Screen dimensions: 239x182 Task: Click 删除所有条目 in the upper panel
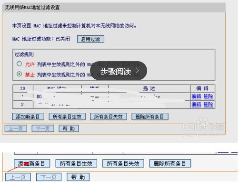pos(150,117)
